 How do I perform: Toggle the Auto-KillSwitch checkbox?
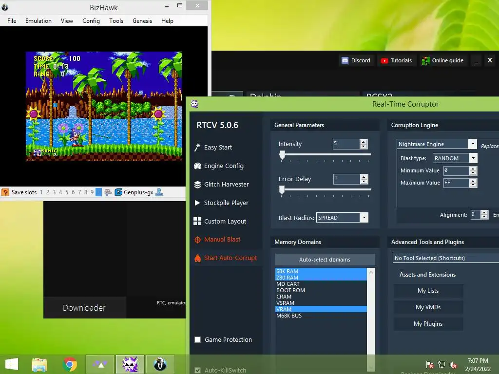click(198, 370)
